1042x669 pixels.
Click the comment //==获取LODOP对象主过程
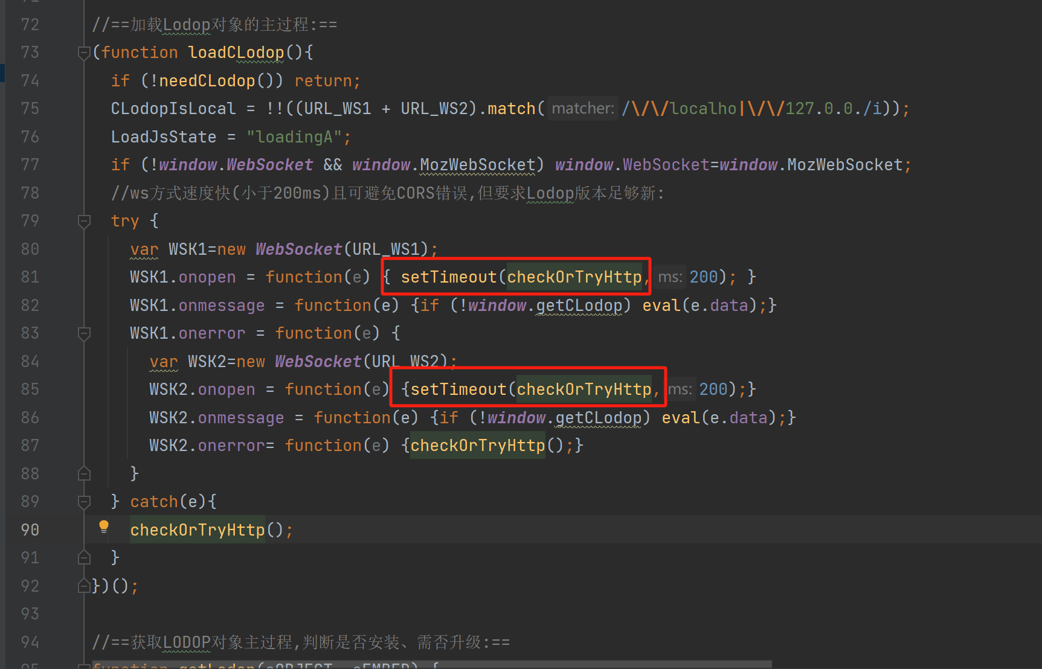301,642
